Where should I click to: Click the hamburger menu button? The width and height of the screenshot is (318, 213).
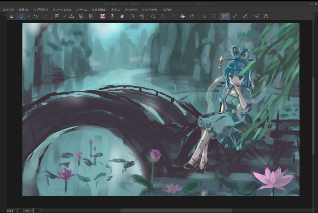click(11, 16)
